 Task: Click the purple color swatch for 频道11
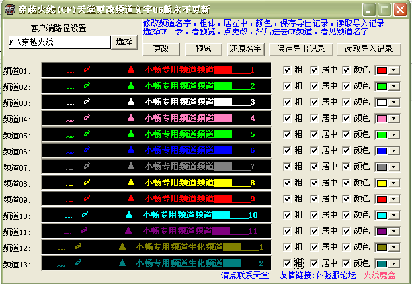(382, 232)
